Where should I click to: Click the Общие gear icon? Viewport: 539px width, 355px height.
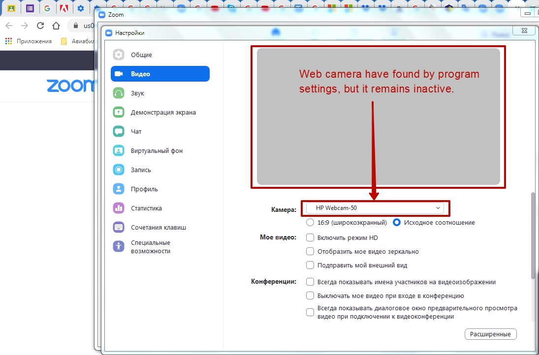[x=119, y=55]
